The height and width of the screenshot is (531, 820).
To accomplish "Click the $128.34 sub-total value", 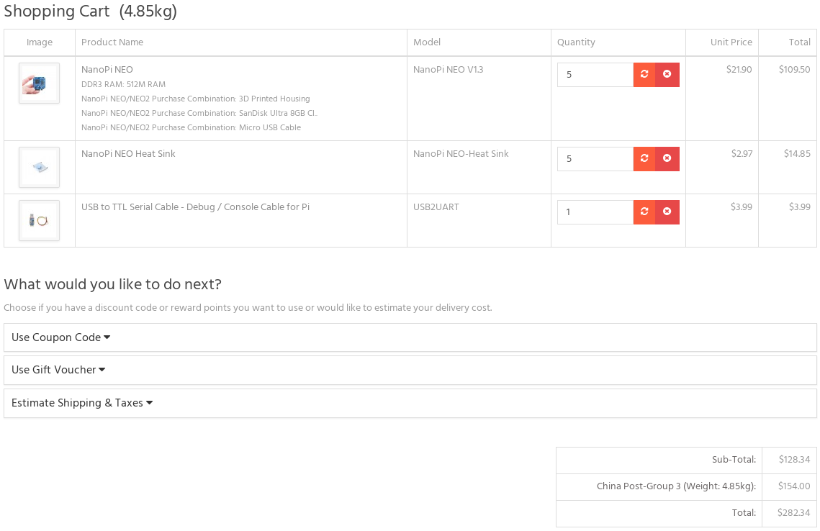I will 794,459.
